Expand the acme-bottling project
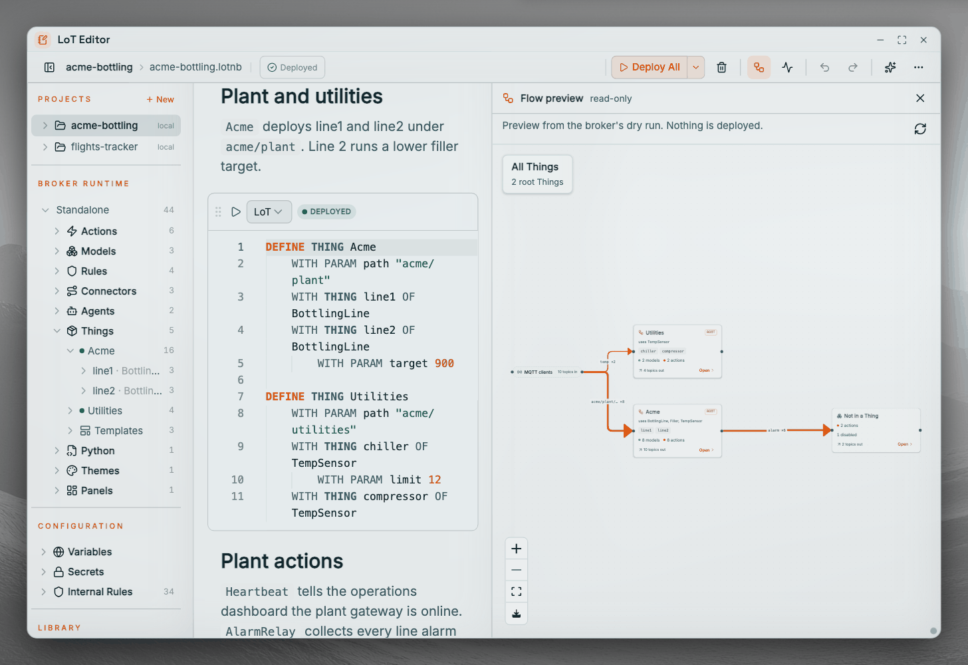968x665 pixels. [x=45, y=126]
